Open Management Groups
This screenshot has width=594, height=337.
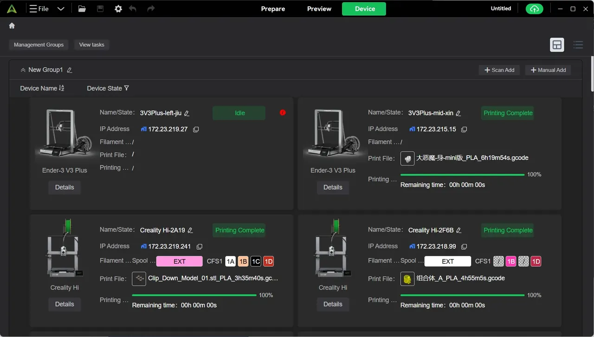coord(39,45)
